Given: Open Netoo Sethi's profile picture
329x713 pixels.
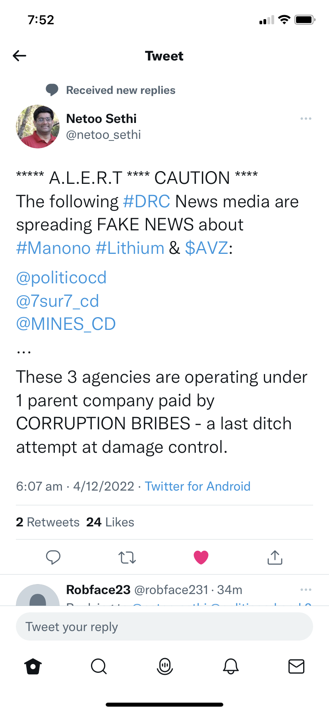Looking at the screenshot, I should (x=38, y=127).
